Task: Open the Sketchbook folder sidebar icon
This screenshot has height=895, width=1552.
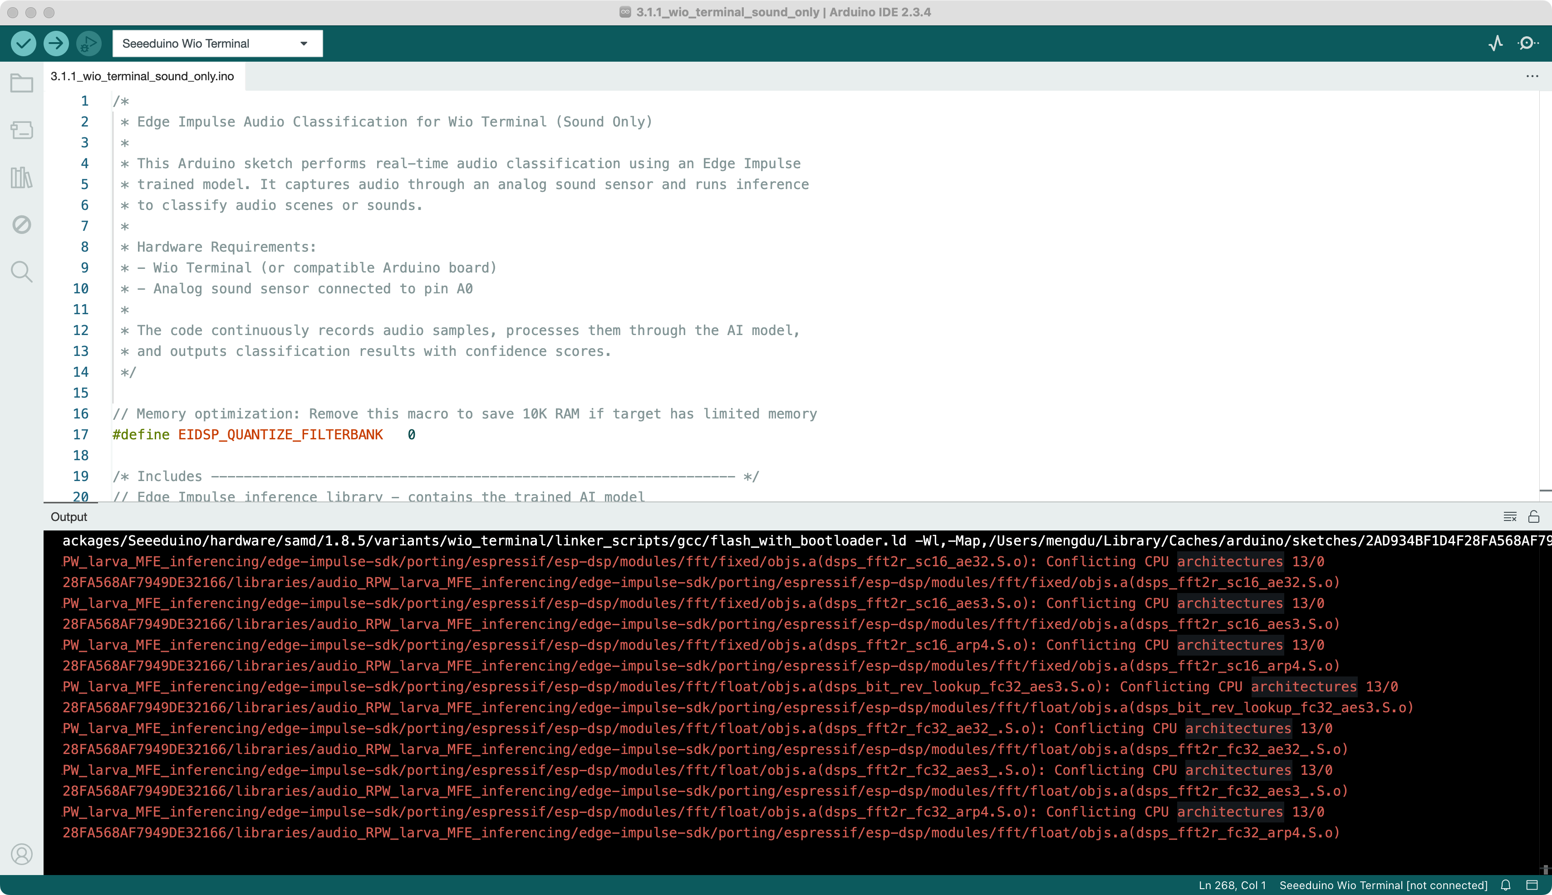Action: click(21, 83)
